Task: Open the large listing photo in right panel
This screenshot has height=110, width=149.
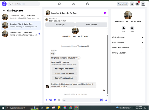Action: pos(128,15)
